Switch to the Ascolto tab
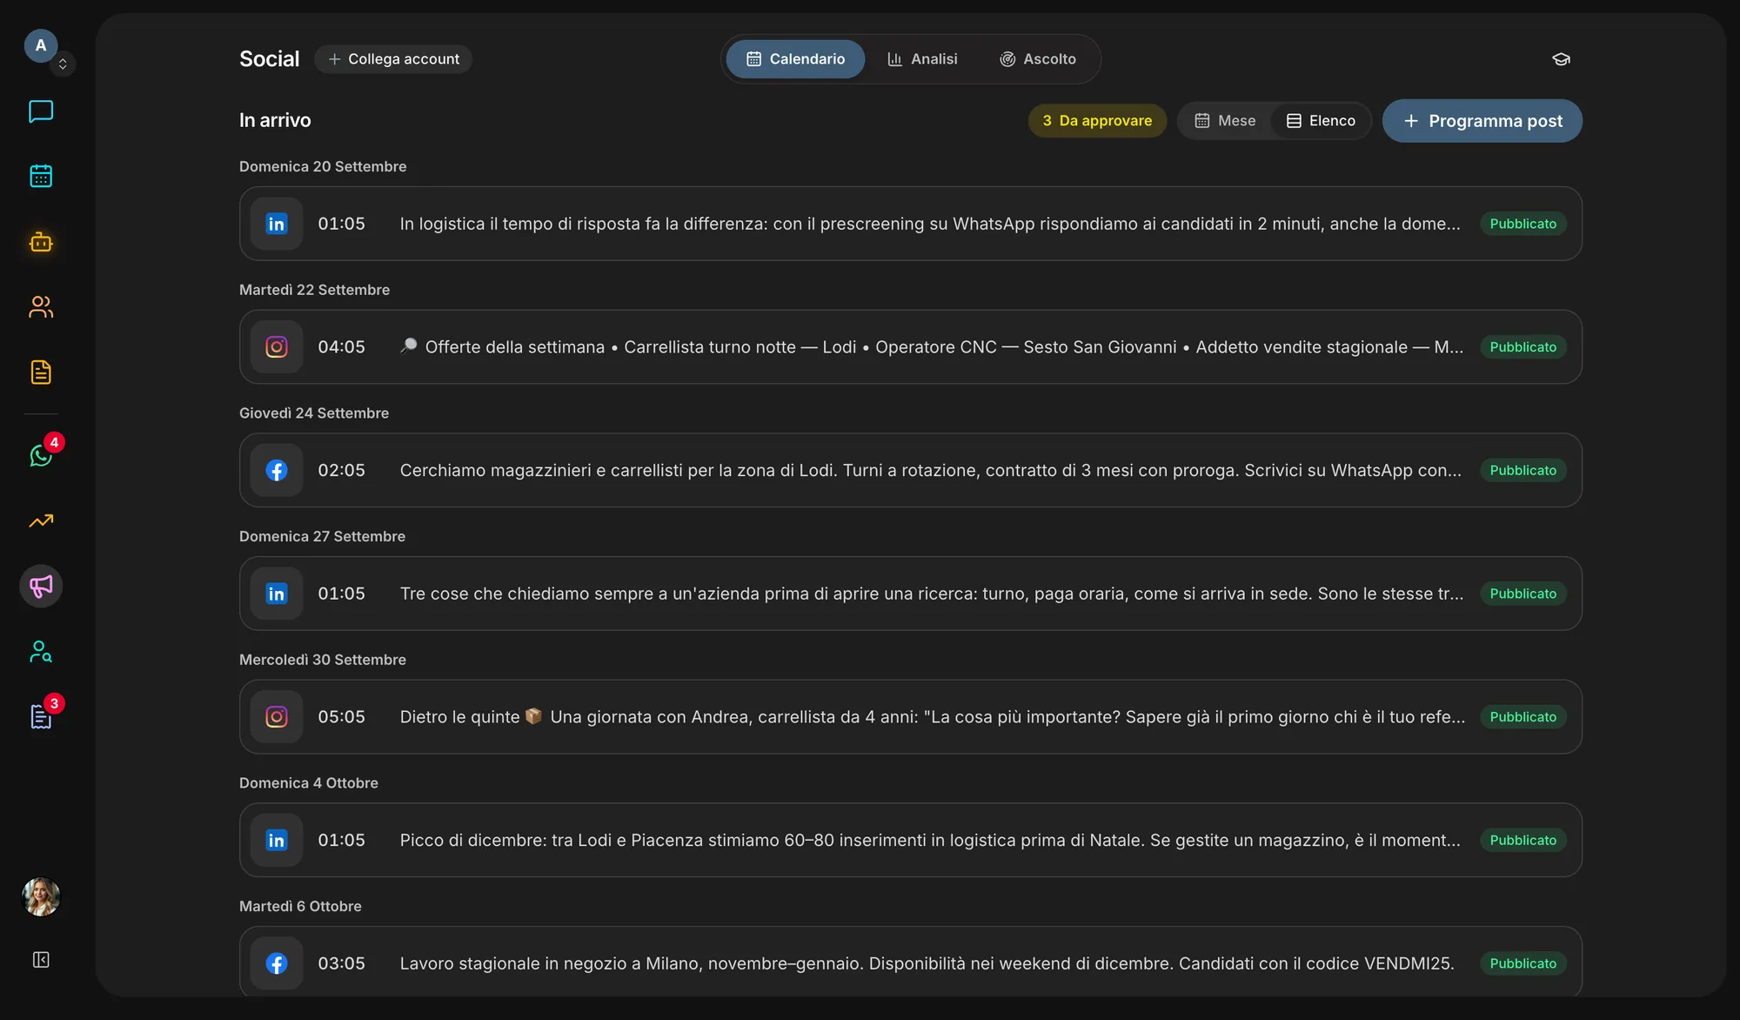The width and height of the screenshot is (1740, 1020). [x=1038, y=59]
